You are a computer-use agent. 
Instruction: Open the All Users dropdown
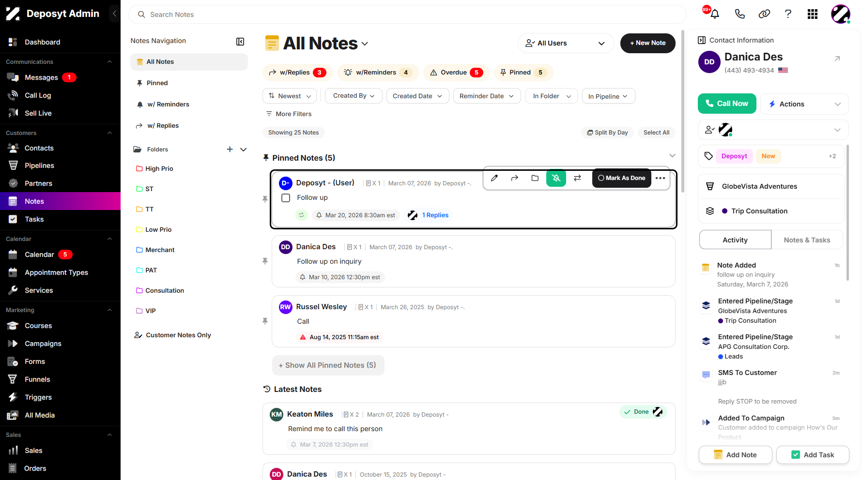[x=566, y=43]
